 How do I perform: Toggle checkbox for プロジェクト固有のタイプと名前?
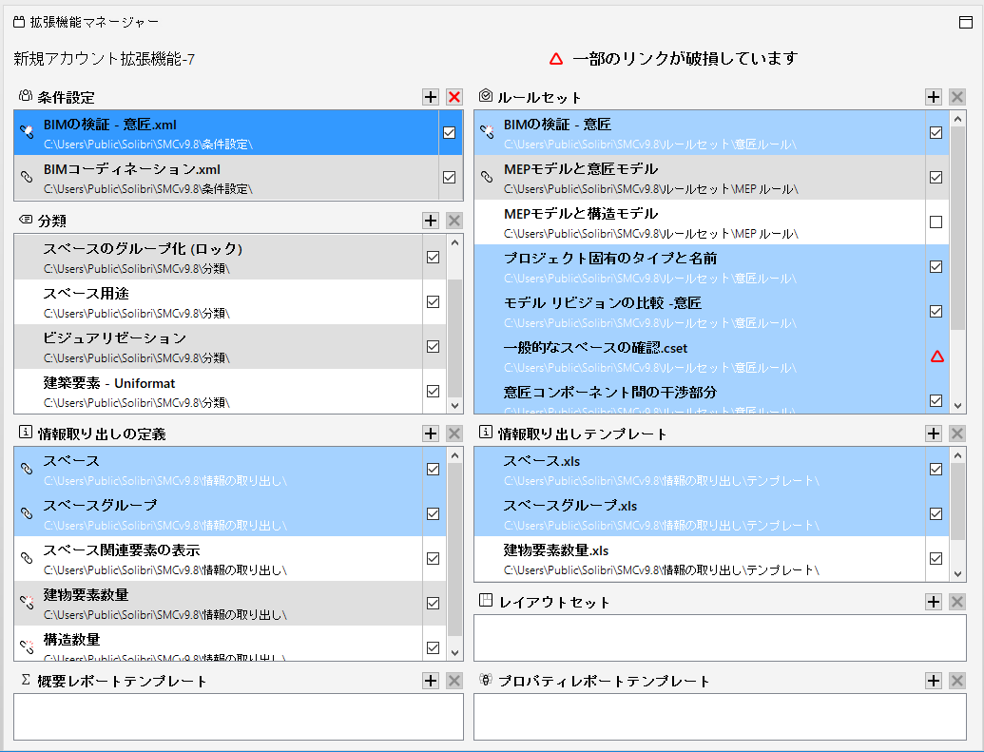coord(936,267)
